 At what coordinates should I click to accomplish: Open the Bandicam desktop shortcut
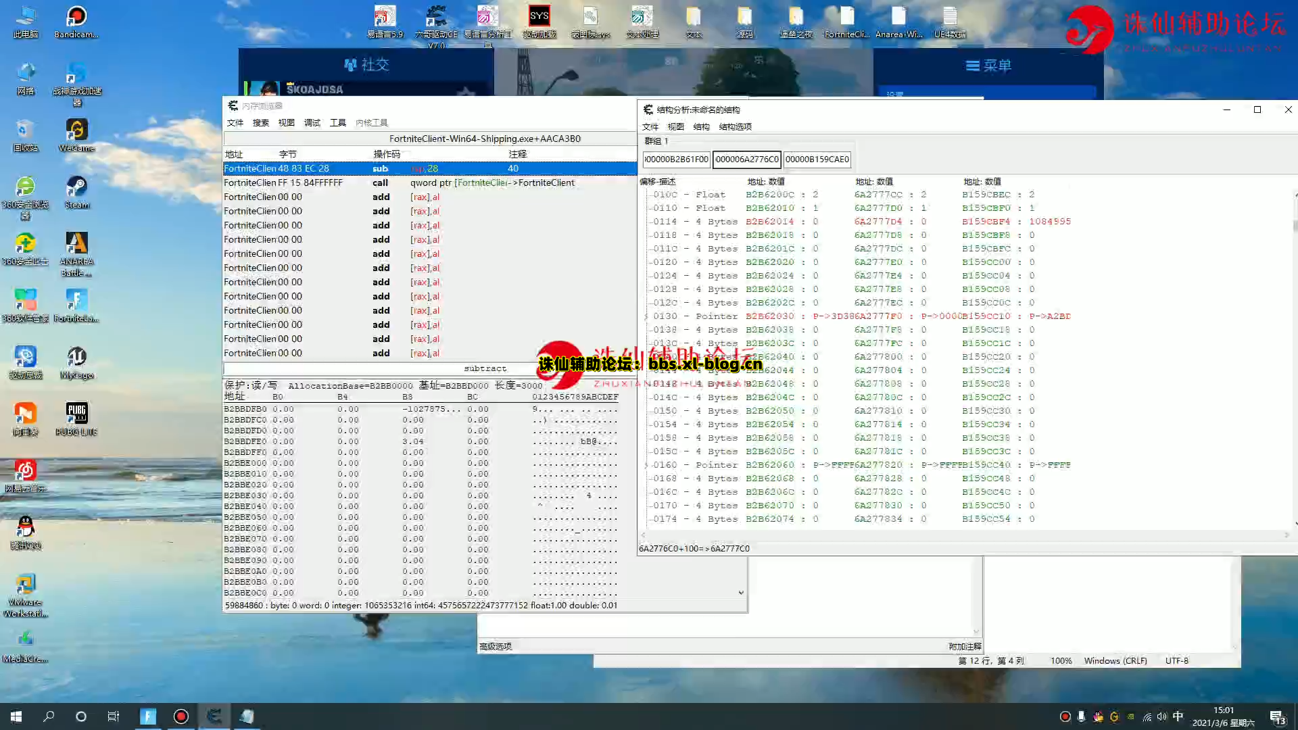(x=76, y=22)
